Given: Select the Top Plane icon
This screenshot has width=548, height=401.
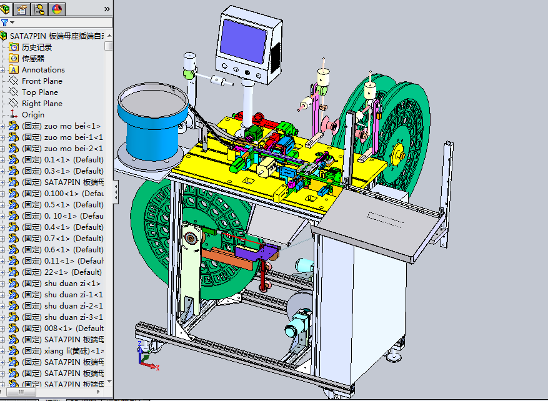Looking at the screenshot, I should tap(14, 92).
